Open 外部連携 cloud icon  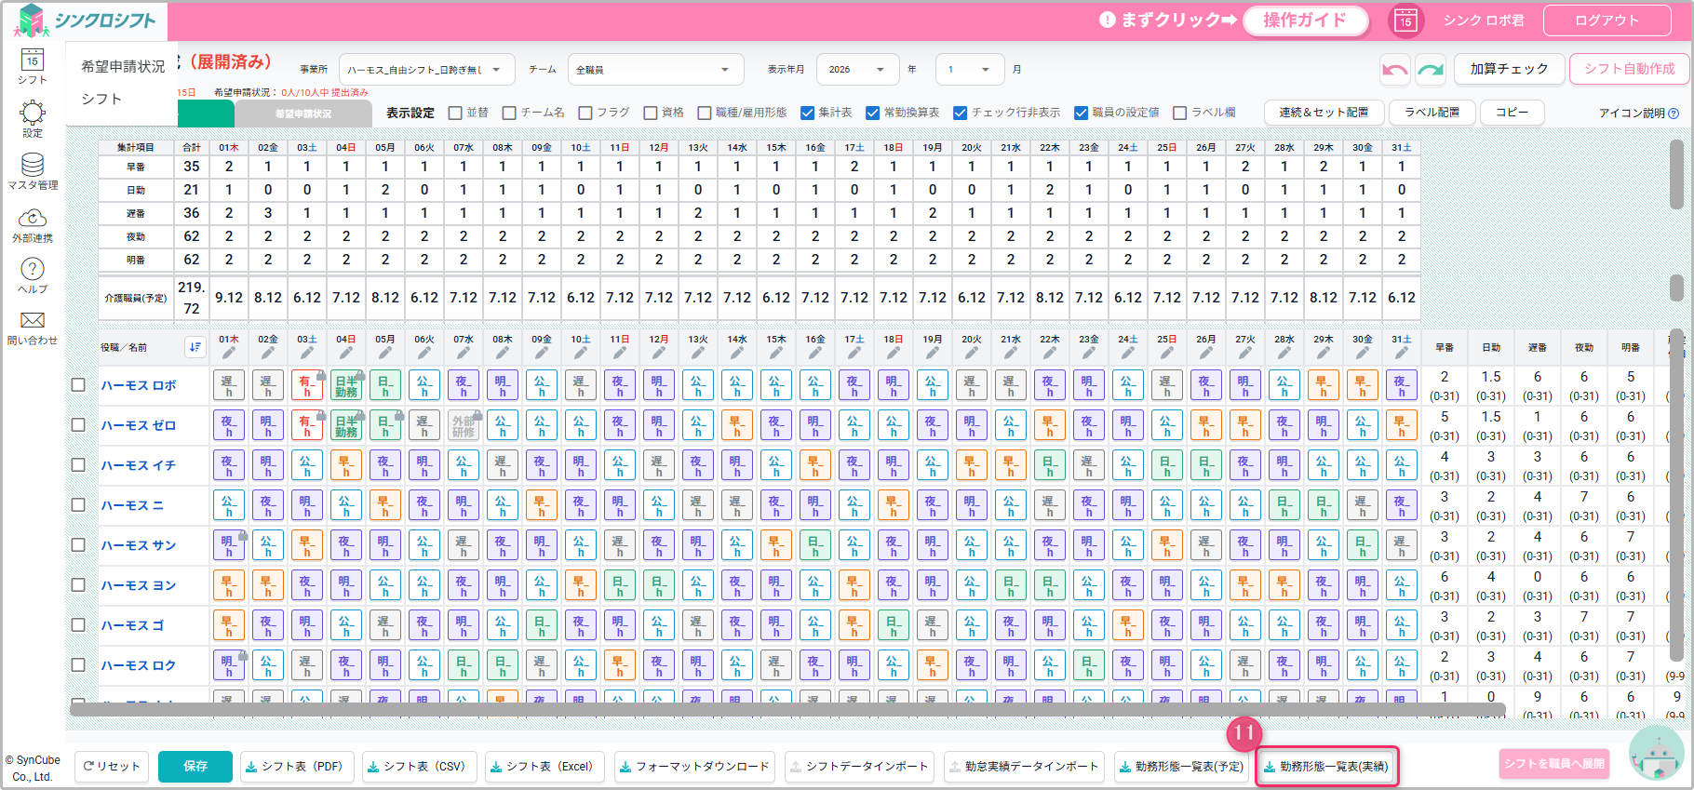33,224
